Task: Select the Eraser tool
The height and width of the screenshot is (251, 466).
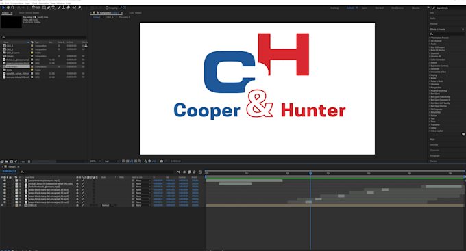Action: (68, 8)
